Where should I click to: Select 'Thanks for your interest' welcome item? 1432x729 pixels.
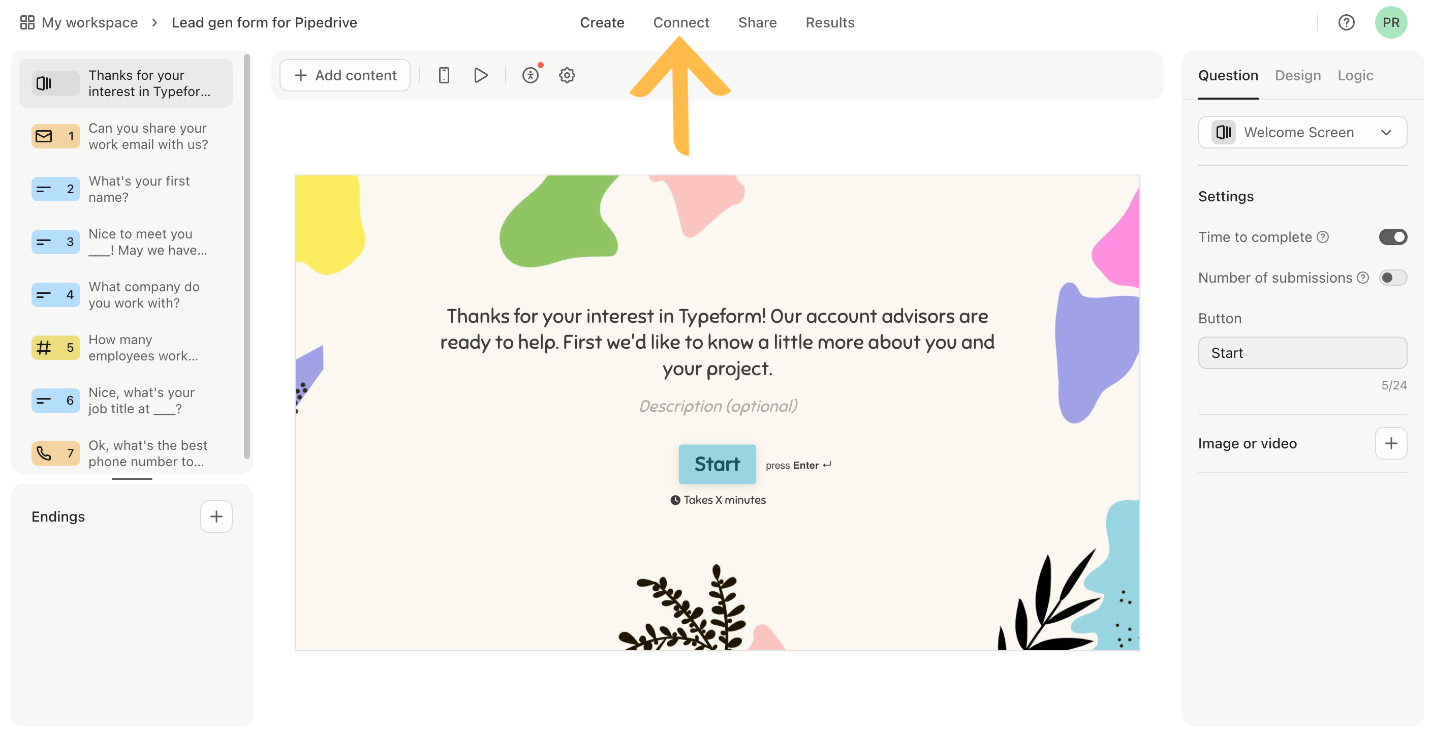(126, 83)
